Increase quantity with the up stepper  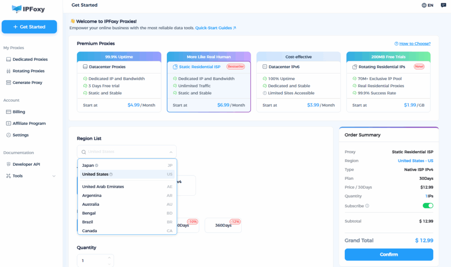tap(109, 258)
